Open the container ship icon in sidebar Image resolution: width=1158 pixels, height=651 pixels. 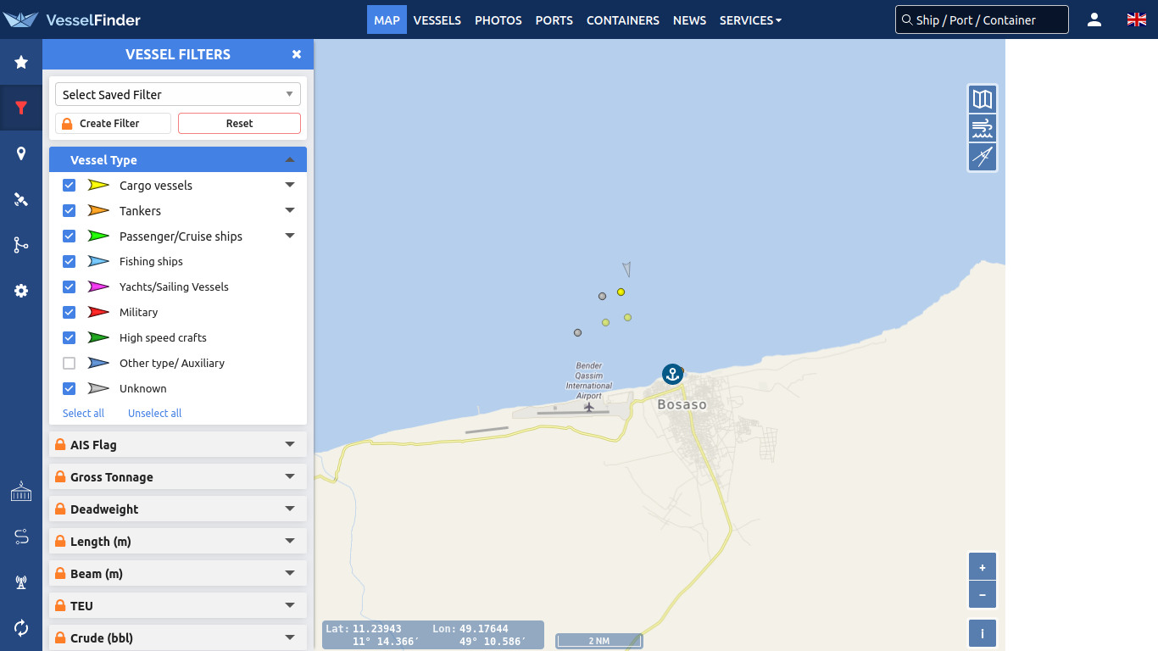point(21,491)
